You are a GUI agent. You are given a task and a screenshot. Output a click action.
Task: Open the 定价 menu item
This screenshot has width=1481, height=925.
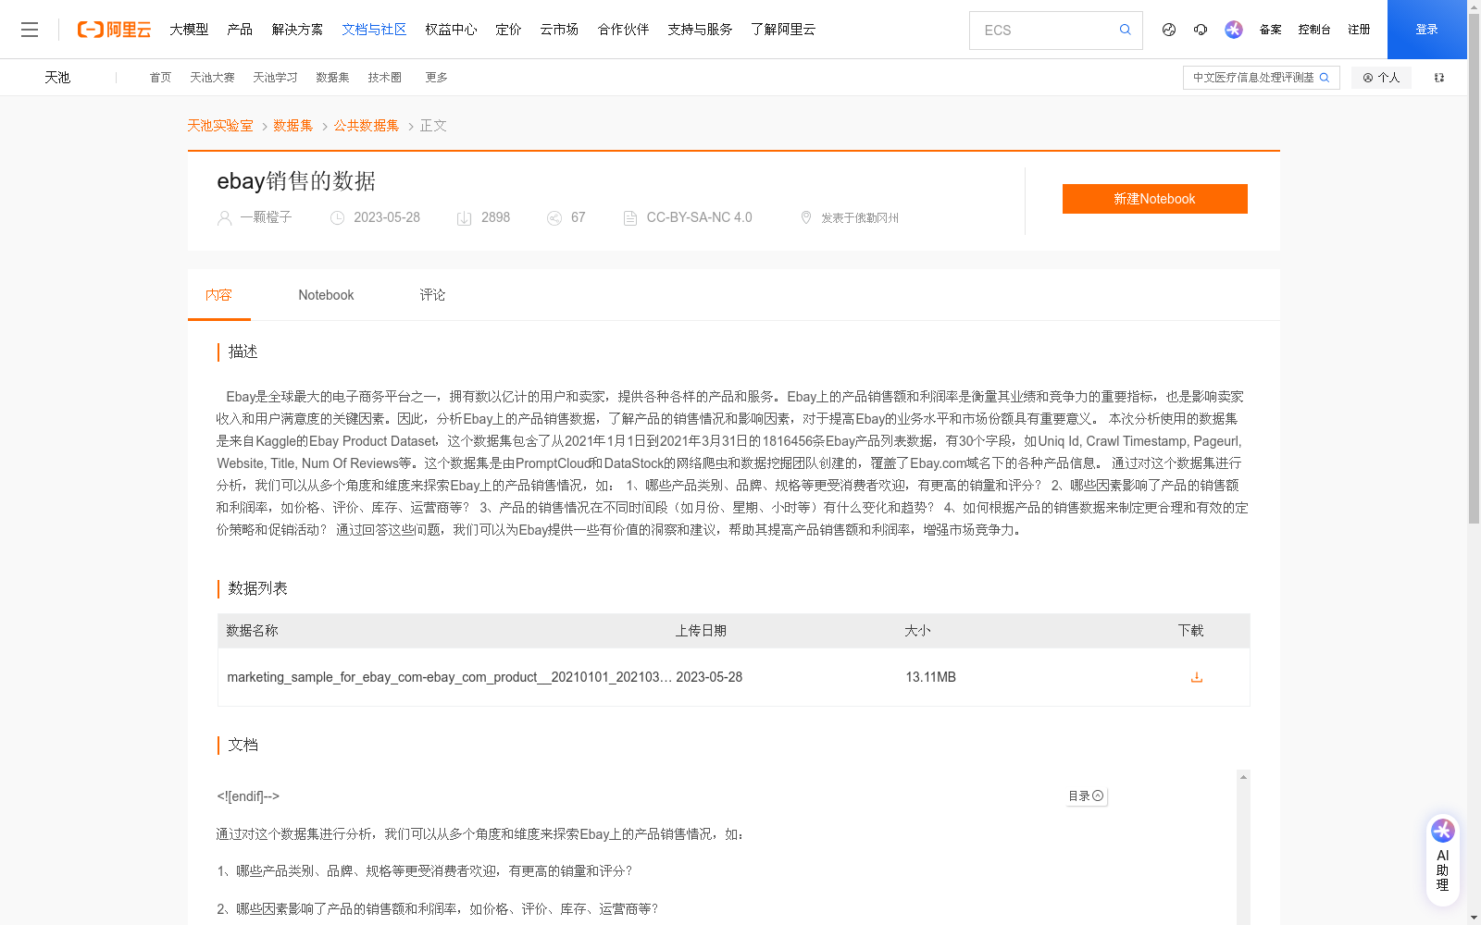508,30
